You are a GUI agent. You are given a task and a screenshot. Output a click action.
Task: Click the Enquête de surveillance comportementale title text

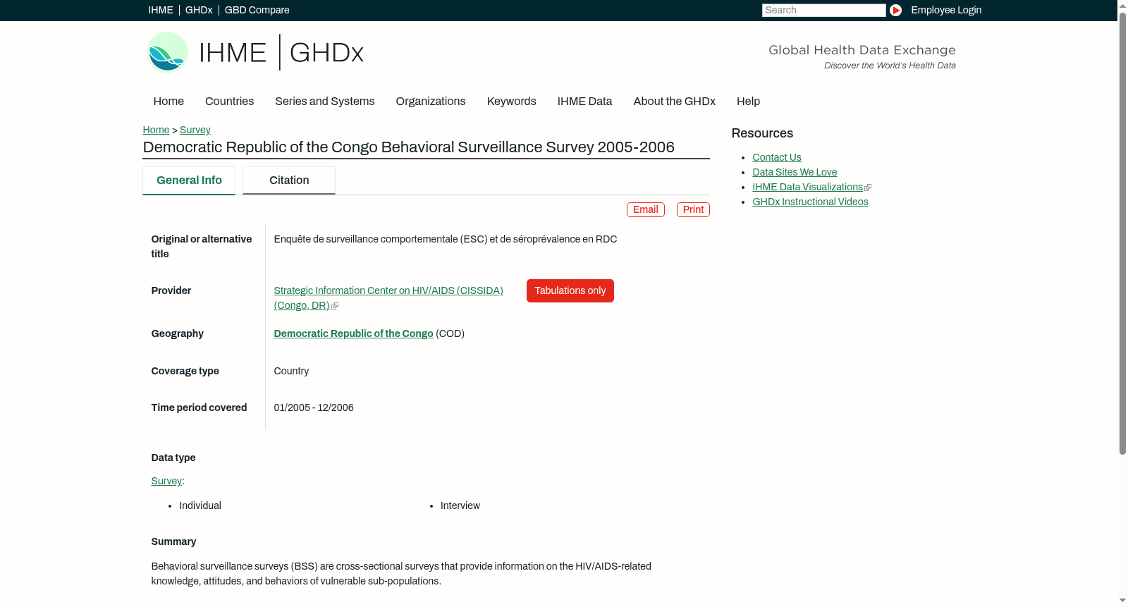tap(446, 240)
